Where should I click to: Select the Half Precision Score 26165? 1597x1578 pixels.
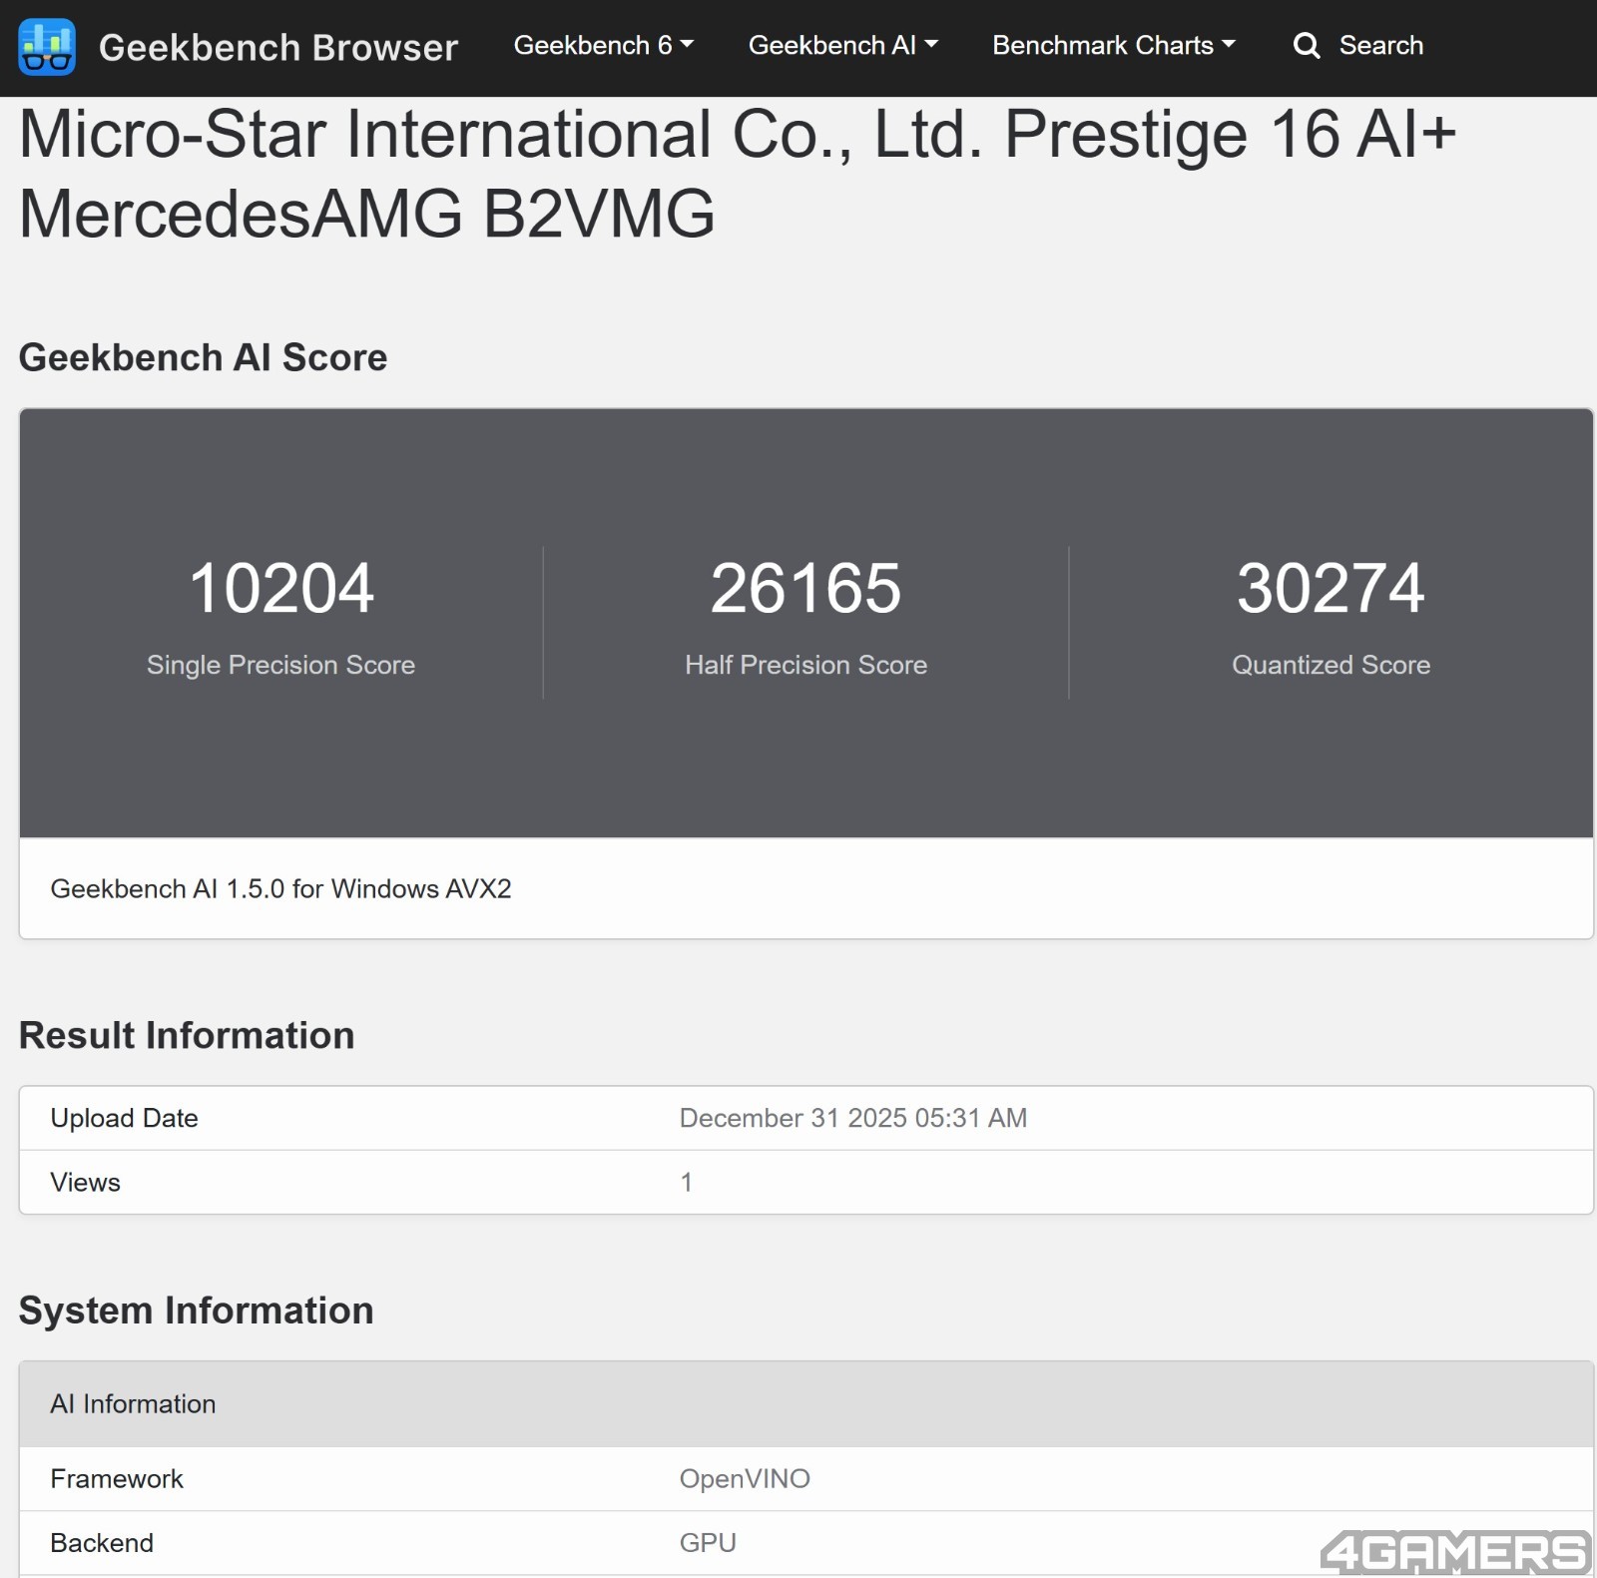click(x=805, y=588)
